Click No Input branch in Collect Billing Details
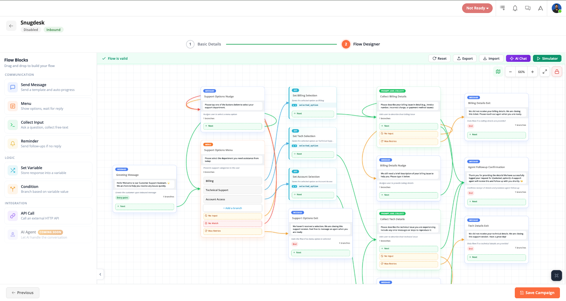The width and height of the screenshot is (566, 301). tap(408, 134)
